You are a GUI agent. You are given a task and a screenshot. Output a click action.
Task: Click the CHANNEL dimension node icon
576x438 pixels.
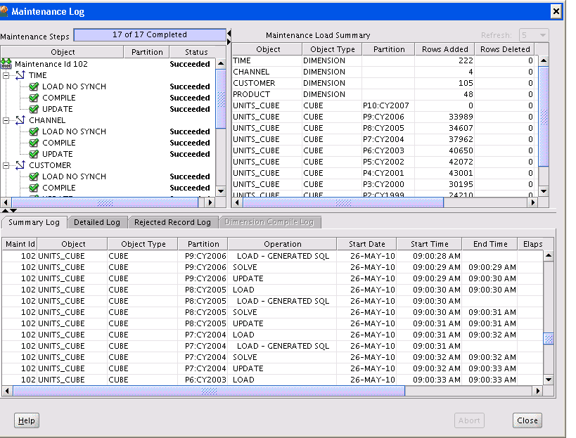(20, 120)
